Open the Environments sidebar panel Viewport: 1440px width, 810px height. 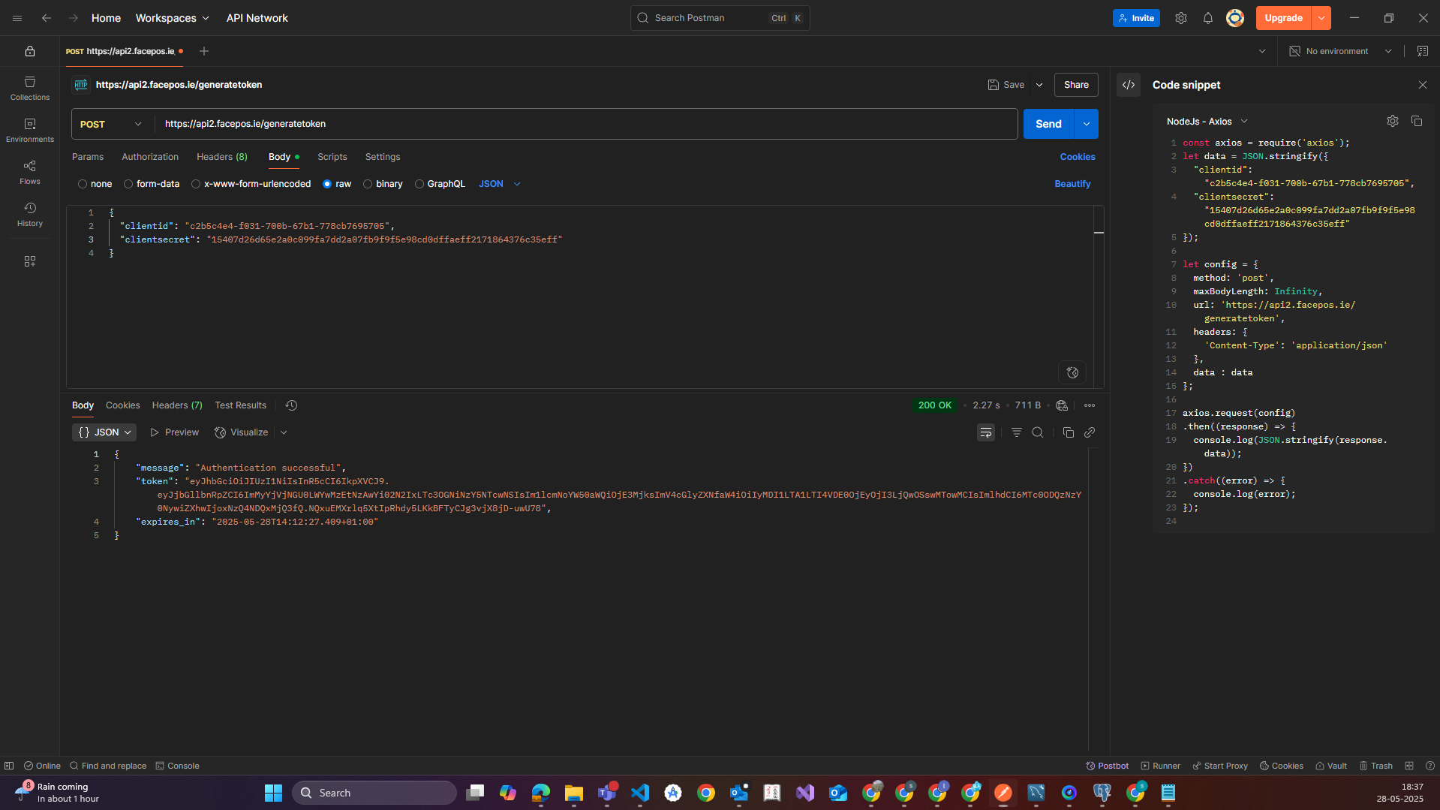(x=30, y=130)
